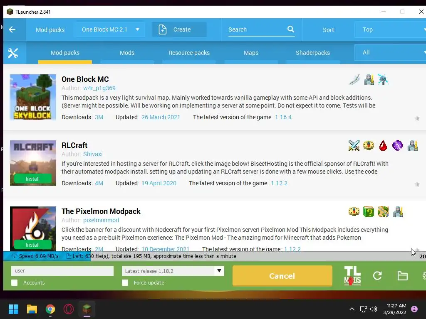Open the wrench and screwdriver tools icon
The image size is (426, 319).
13,53
